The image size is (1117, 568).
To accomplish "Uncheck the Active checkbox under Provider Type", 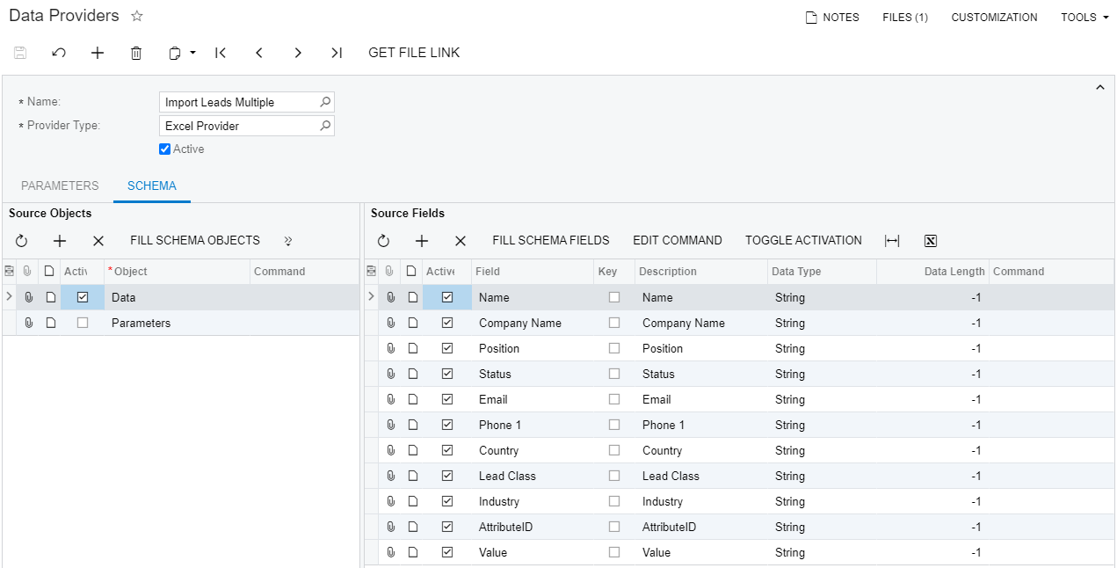I will (x=164, y=149).
